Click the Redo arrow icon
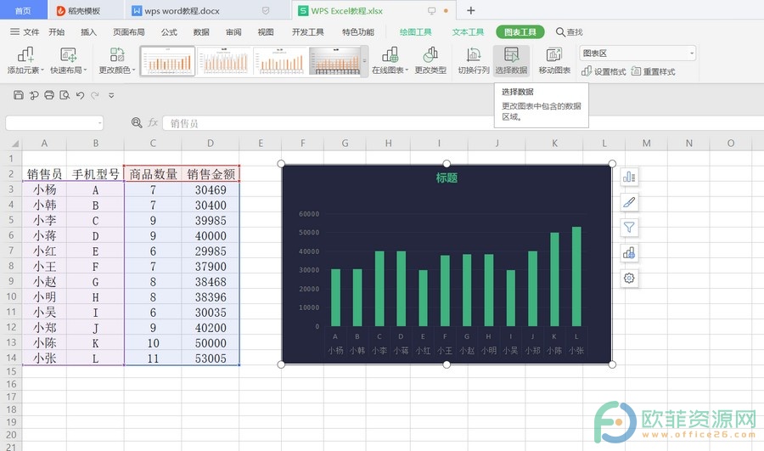The image size is (764, 451). tap(95, 95)
